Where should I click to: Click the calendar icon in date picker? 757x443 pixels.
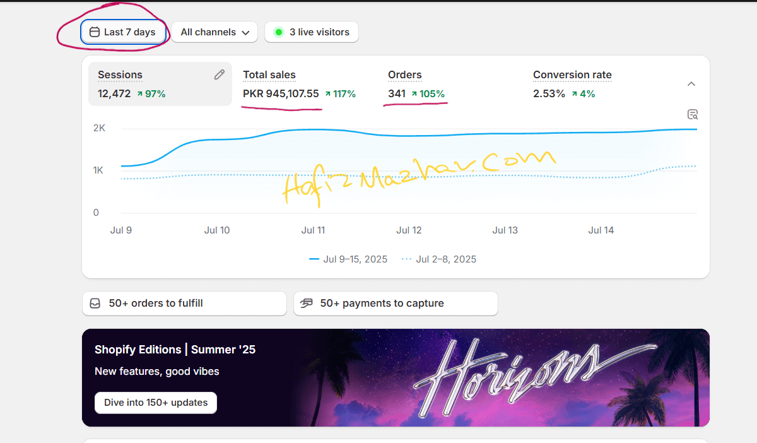95,32
